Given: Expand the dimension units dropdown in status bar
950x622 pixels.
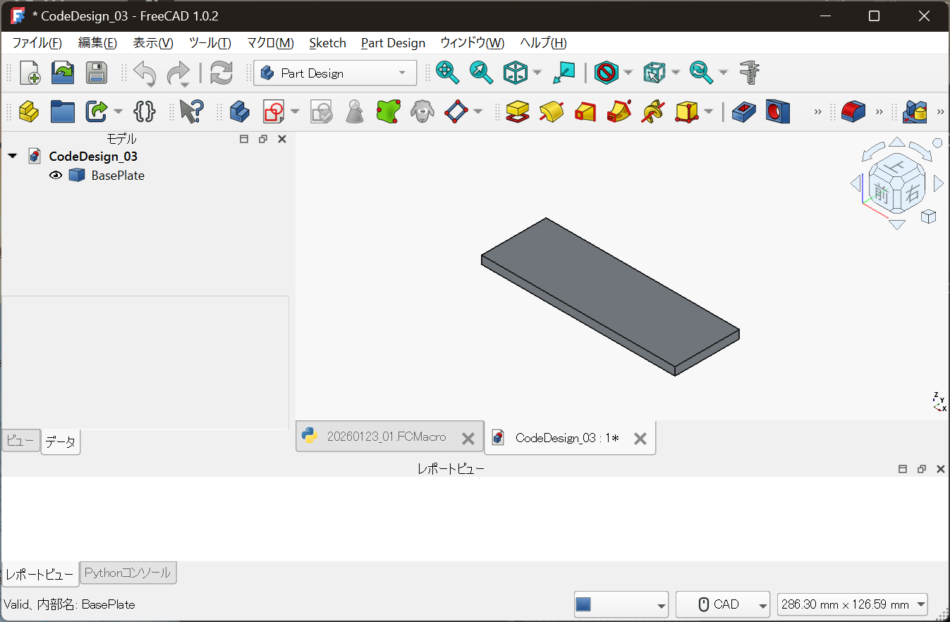Looking at the screenshot, I should (x=852, y=604).
